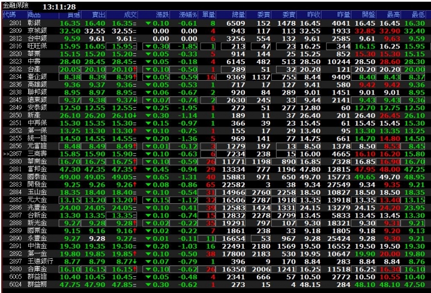Select the 第一保 stock name
The height and width of the screenshot is (293, 431).
[x=37, y=131]
